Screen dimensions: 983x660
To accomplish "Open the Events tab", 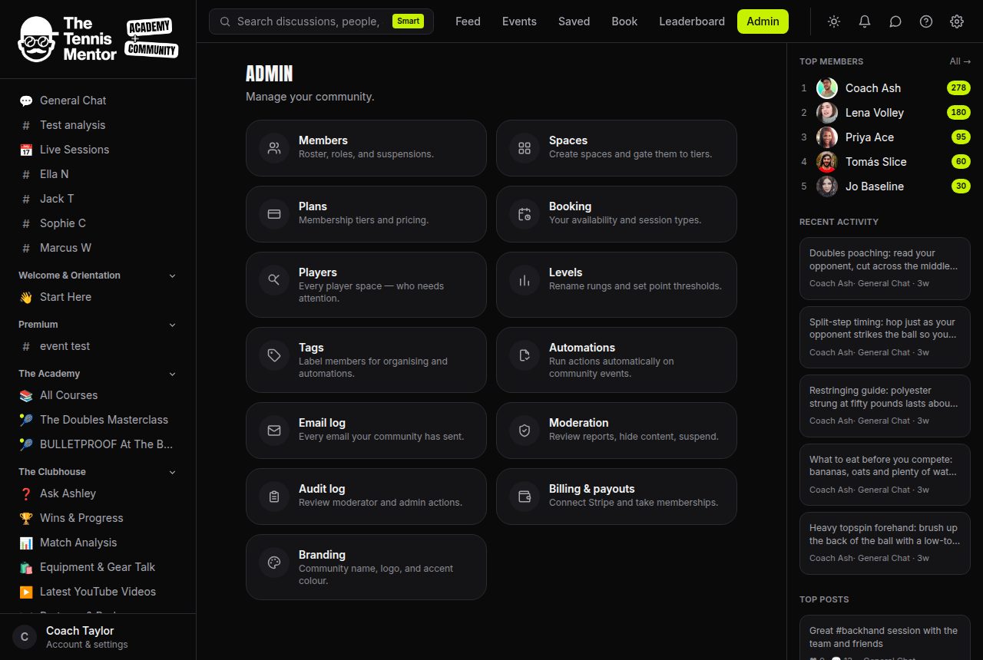I will click(x=519, y=21).
